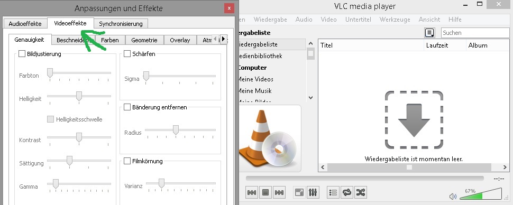Enable the Schärfen checkbox

(x=127, y=54)
